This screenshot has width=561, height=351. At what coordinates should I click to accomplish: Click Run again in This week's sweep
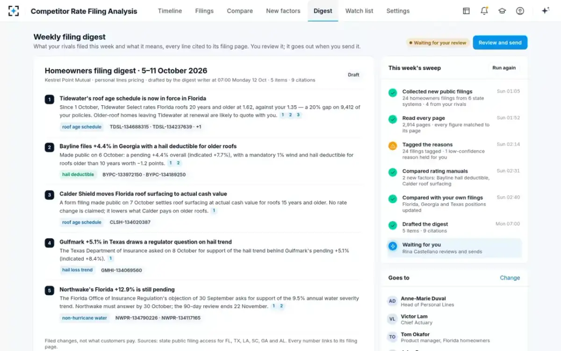click(x=504, y=68)
